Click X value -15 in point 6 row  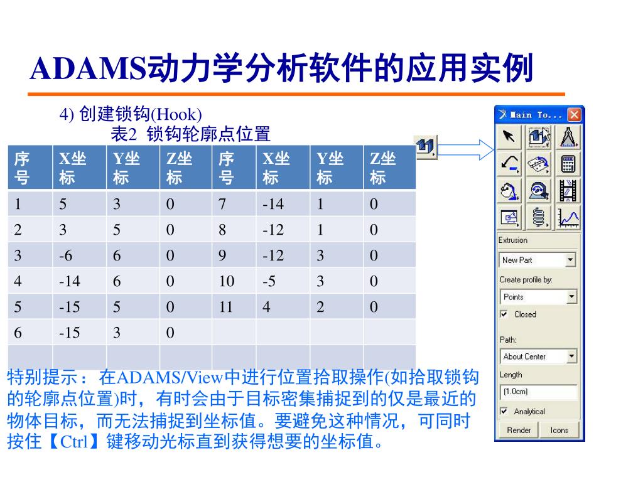pos(70,333)
